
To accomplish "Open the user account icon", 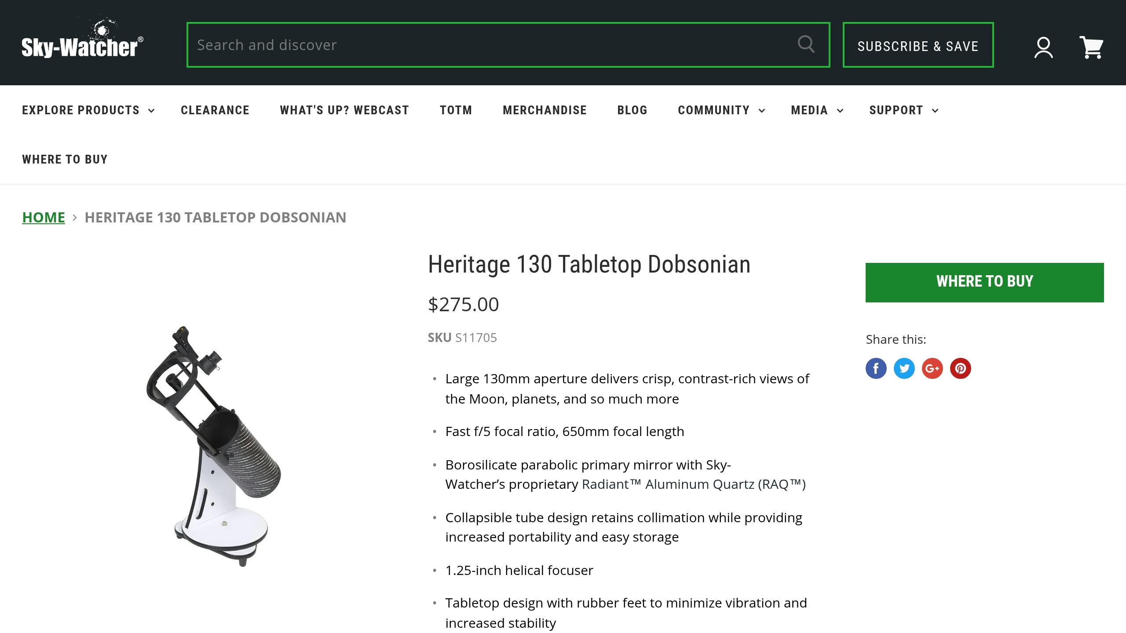I will [x=1043, y=46].
